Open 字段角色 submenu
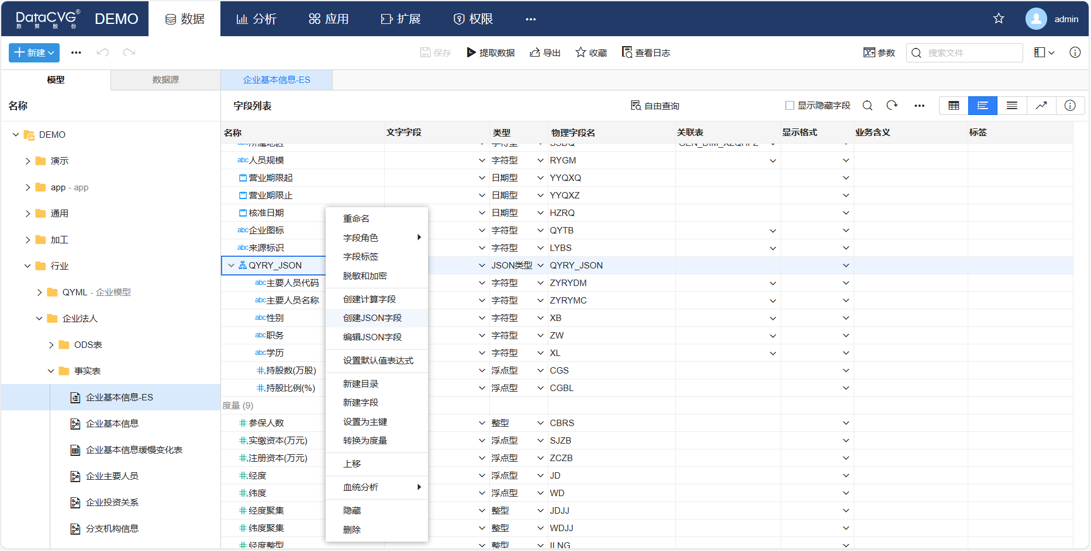Screen dimensions: 1091x551 pyautogui.click(x=377, y=238)
